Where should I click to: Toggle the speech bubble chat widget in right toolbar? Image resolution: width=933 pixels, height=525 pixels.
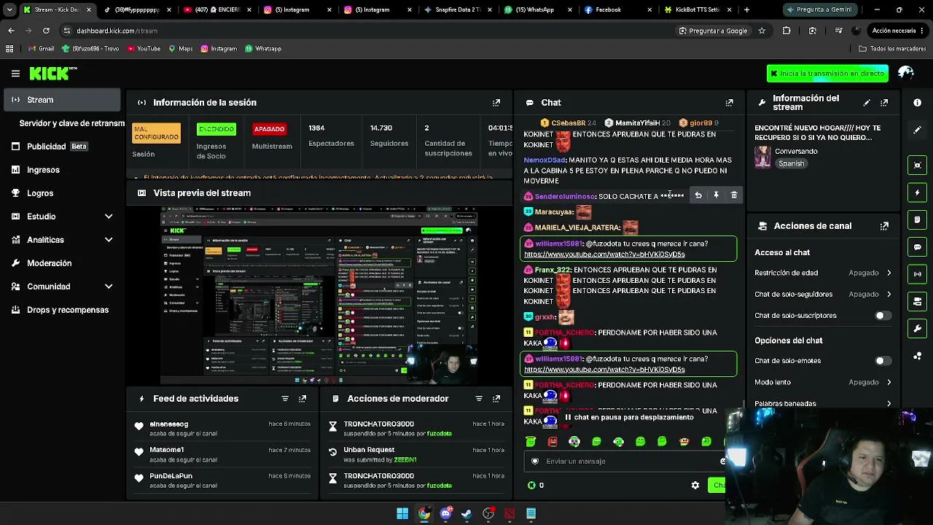[917, 247]
